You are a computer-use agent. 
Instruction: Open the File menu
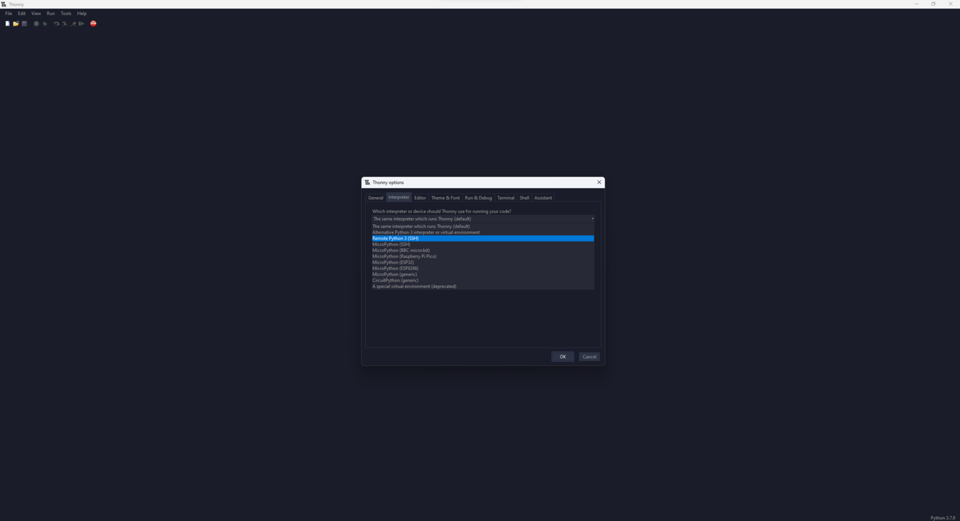(x=9, y=13)
